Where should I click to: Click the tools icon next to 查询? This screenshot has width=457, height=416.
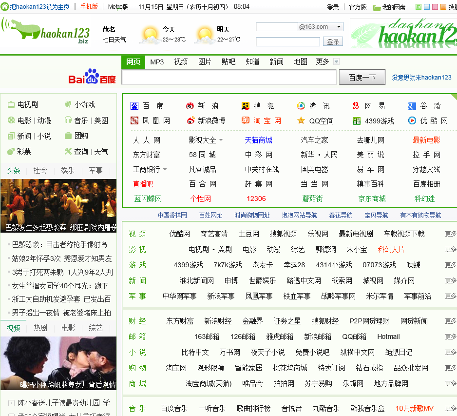68,151
